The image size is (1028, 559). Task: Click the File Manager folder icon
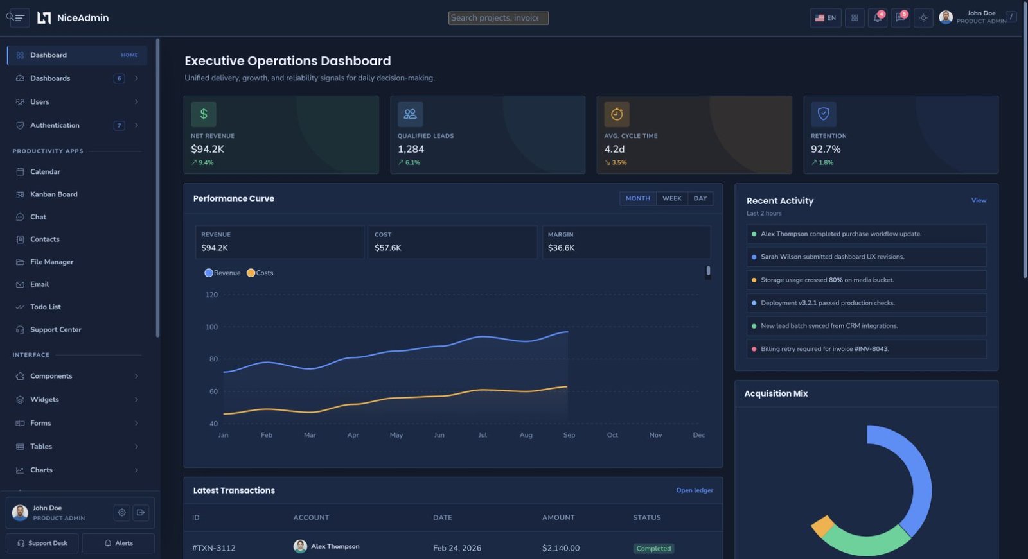20,262
